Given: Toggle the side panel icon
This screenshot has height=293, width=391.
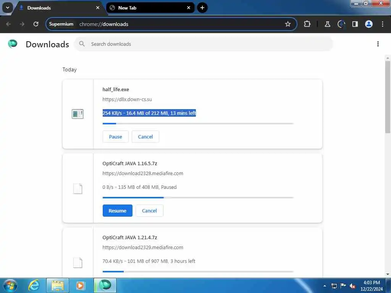Looking at the screenshot, I should pos(355,24).
